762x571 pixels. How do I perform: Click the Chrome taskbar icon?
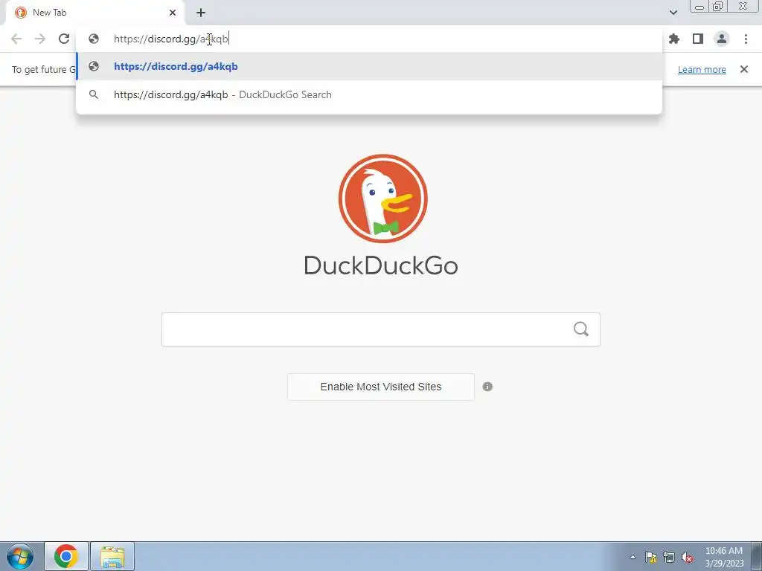click(x=66, y=556)
